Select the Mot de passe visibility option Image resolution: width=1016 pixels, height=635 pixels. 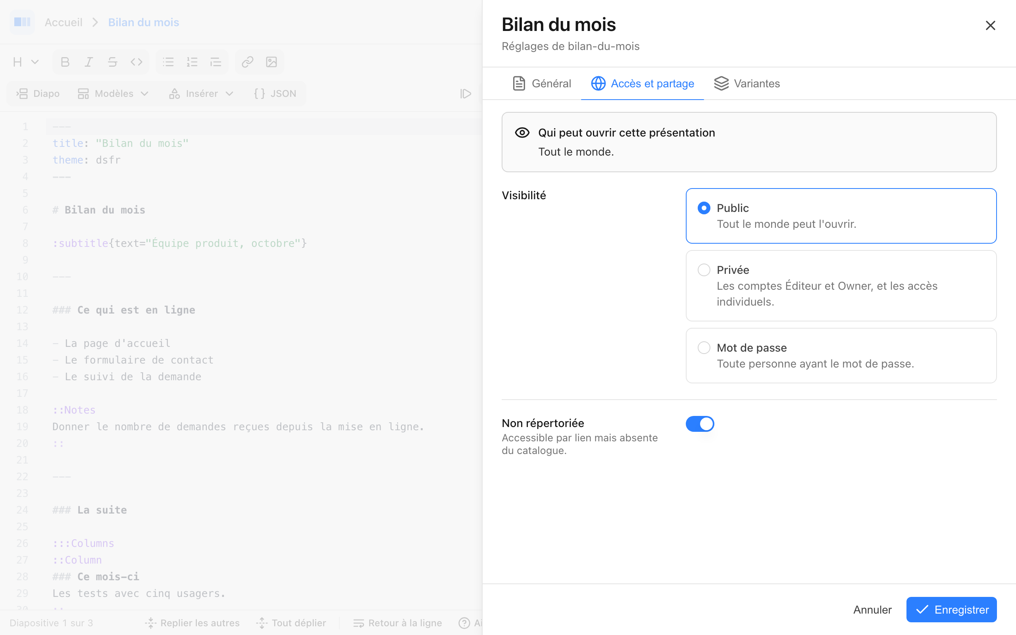(841, 356)
